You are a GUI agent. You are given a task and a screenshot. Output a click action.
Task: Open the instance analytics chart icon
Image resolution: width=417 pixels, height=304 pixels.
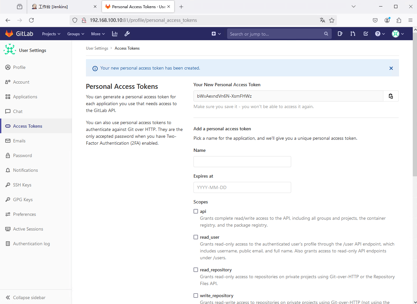pyautogui.click(x=115, y=34)
